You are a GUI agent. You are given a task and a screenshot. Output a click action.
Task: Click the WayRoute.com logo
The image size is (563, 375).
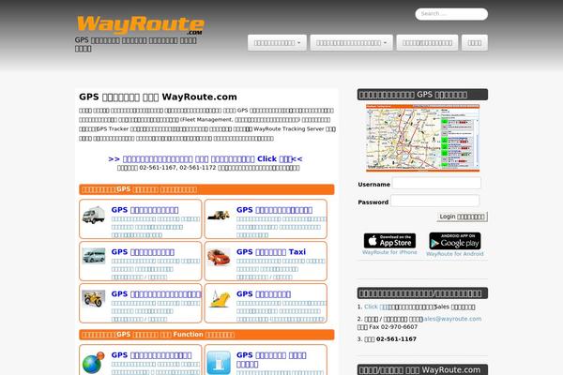(x=141, y=25)
